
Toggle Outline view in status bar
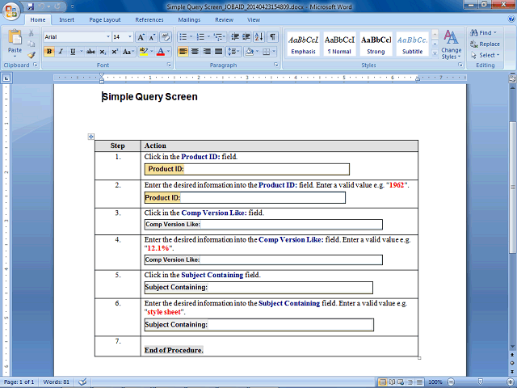410,382
